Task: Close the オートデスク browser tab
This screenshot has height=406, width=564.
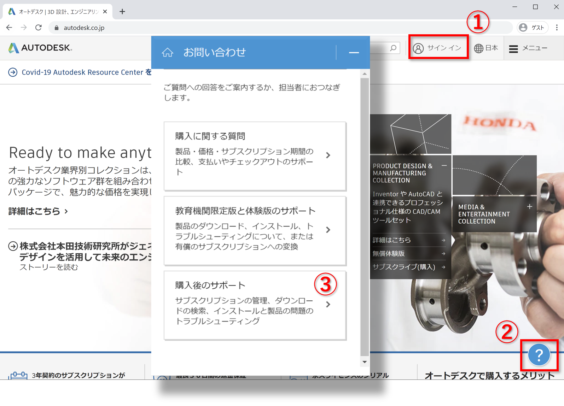Action: [x=105, y=12]
